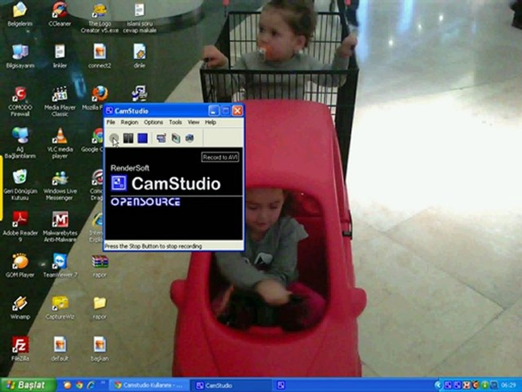Select the CCleaner desktop icon
Image resolution: width=522 pixels, height=392 pixels.
tap(60, 15)
